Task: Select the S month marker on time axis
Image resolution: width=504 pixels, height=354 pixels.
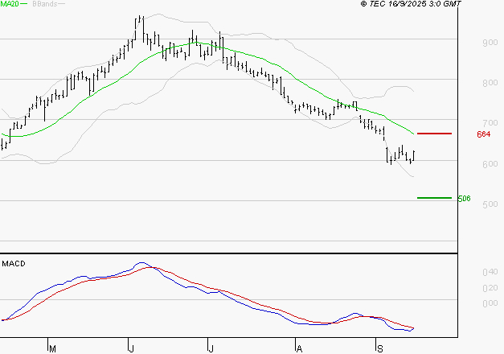Action: tap(379, 348)
